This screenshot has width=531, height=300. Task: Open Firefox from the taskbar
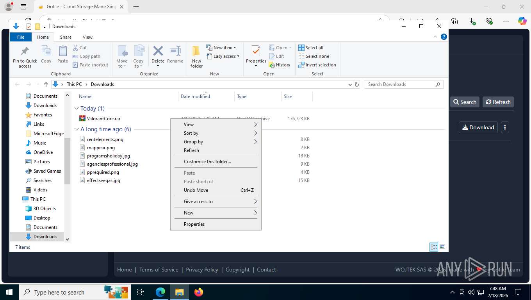pyautogui.click(x=198, y=292)
